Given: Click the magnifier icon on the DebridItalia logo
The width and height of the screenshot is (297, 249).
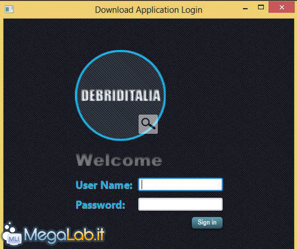Looking at the screenshot, I should 148,124.
